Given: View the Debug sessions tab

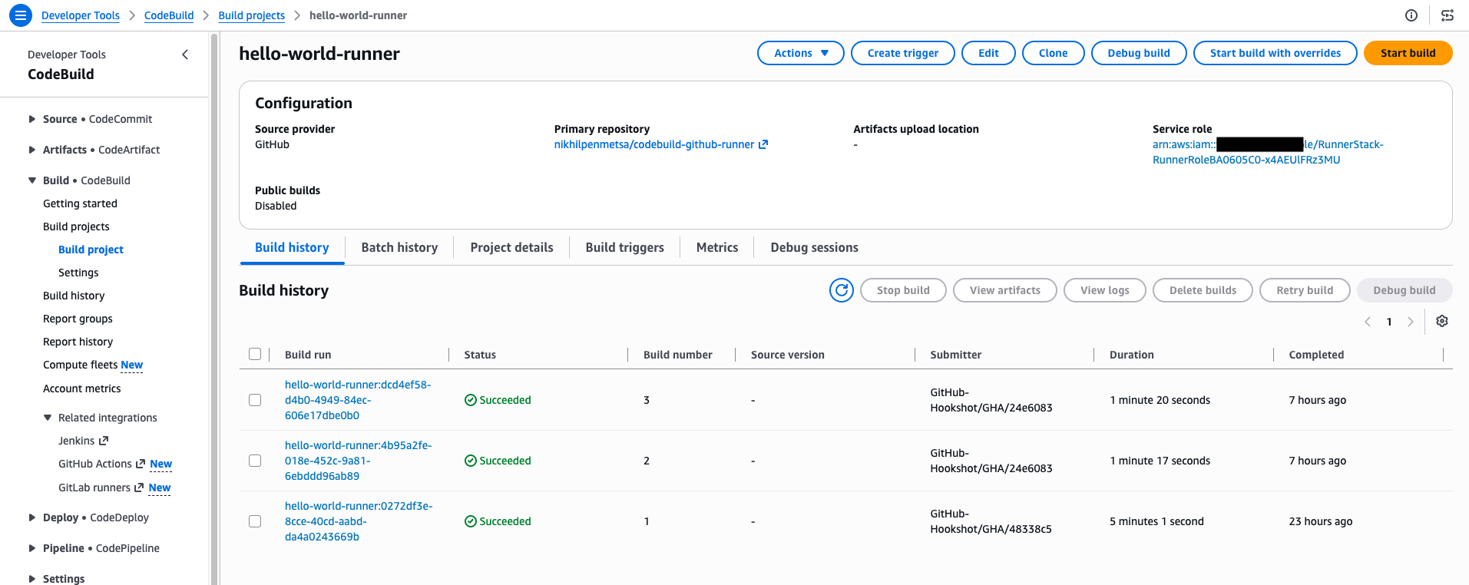Looking at the screenshot, I should [814, 247].
